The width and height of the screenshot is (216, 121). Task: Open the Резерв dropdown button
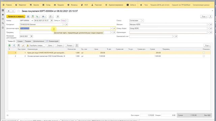(x=70, y=45)
